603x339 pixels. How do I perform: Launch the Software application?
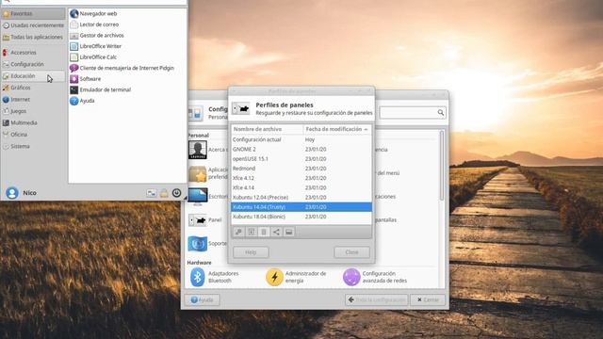click(x=86, y=79)
